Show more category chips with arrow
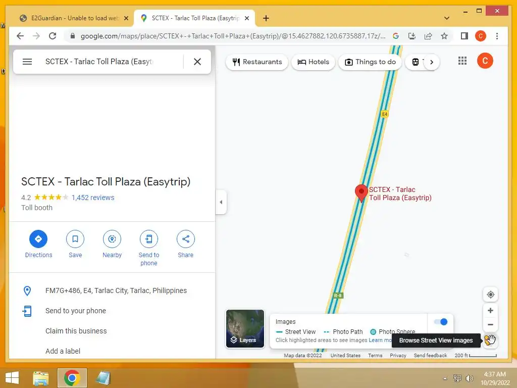 (x=431, y=62)
